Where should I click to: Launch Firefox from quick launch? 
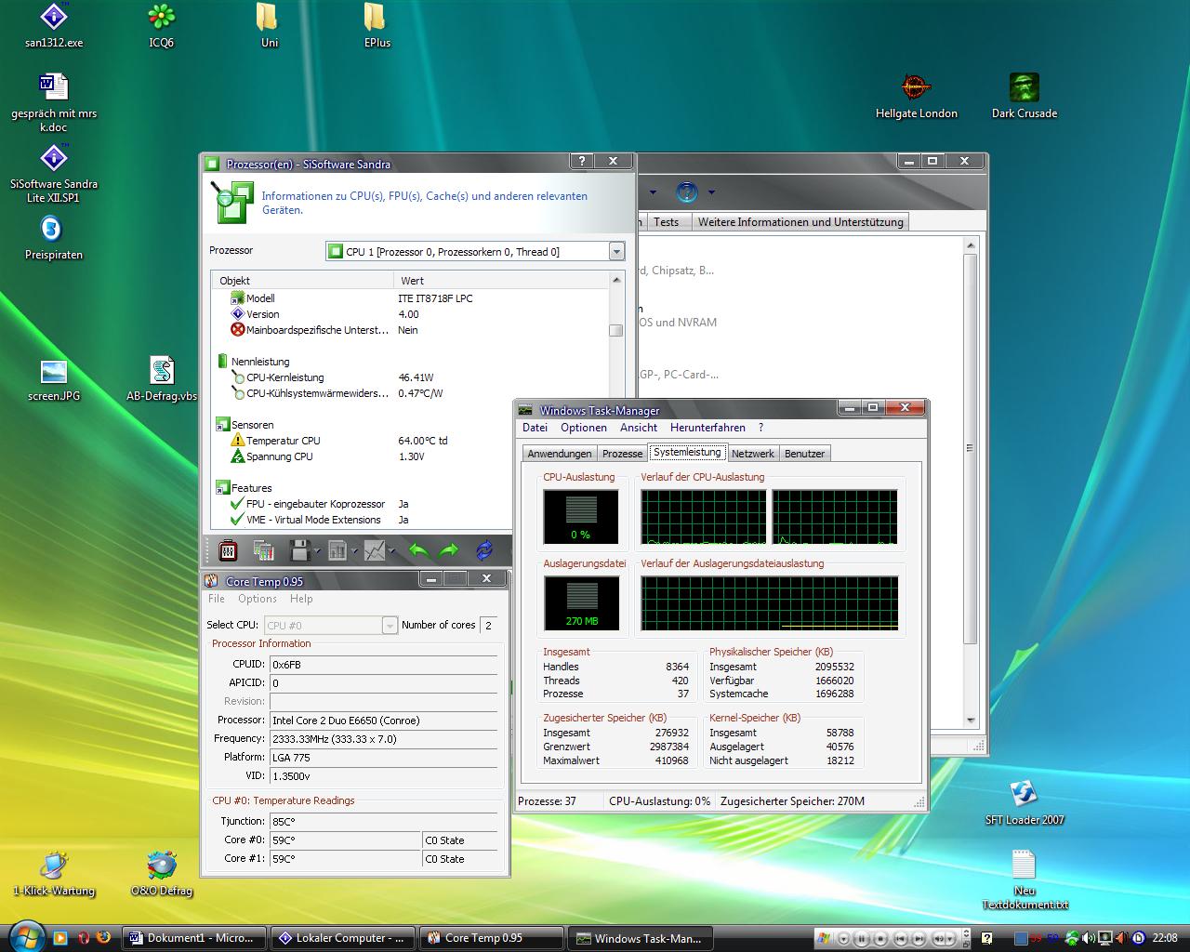[103, 938]
